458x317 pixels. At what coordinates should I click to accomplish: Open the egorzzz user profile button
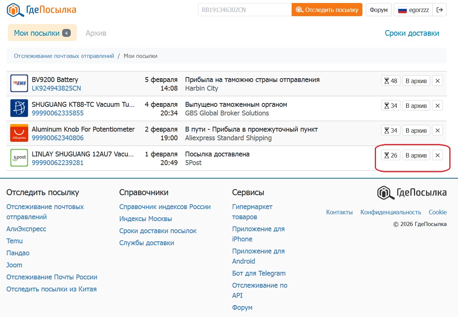tap(413, 10)
